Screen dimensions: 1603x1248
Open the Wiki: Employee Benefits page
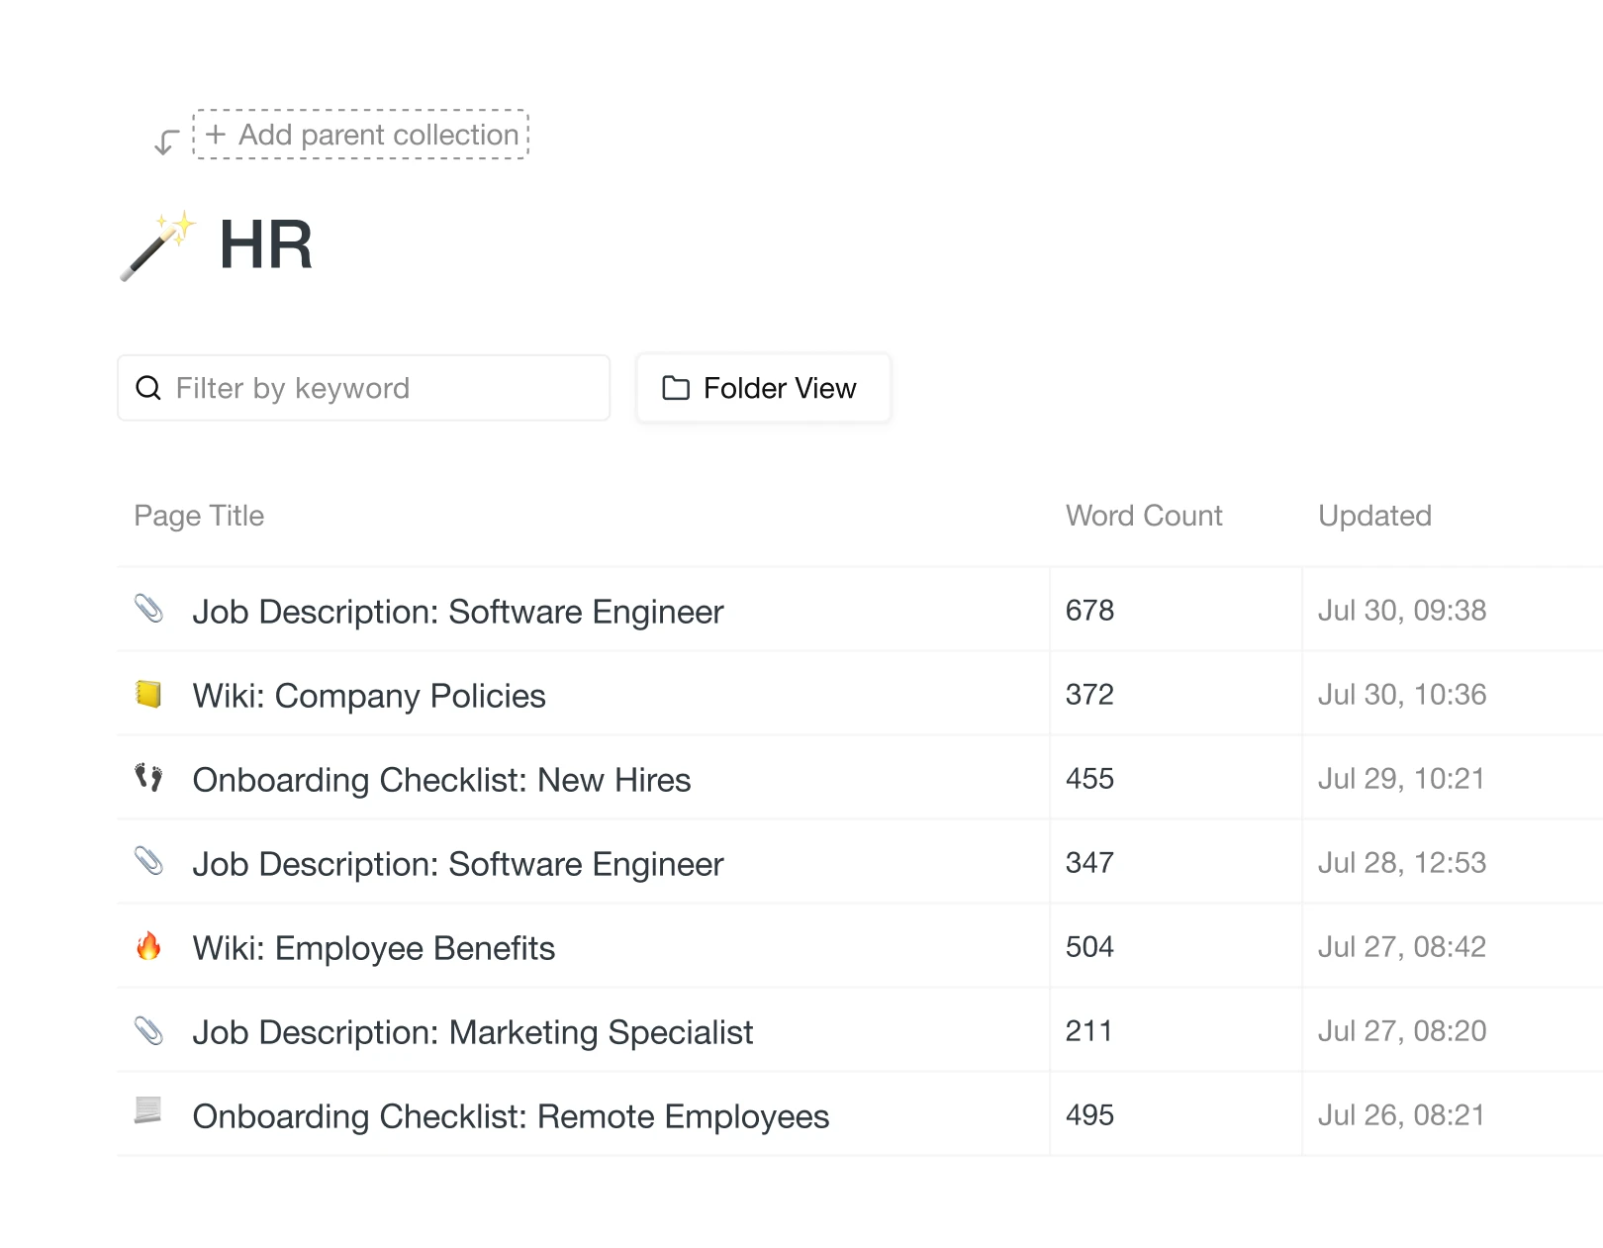pyautogui.click(x=373, y=948)
